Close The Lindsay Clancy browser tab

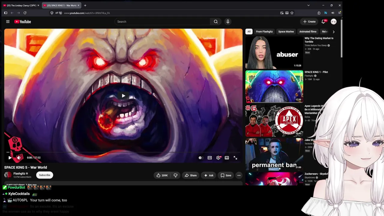[38, 5]
